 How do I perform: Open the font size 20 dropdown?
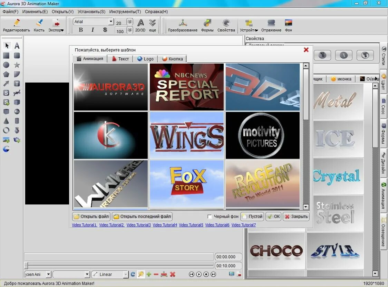[130, 22]
